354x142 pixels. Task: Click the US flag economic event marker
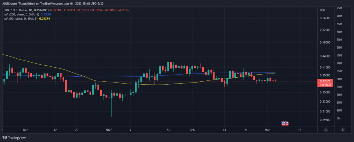click(285, 123)
